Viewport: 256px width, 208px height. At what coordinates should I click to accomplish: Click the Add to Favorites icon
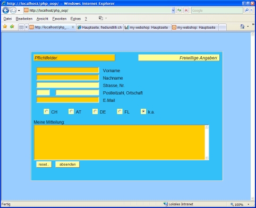tap(12, 27)
